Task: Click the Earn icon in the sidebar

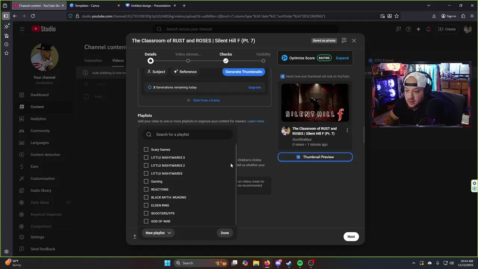Action: pyautogui.click(x=22, y=167)
